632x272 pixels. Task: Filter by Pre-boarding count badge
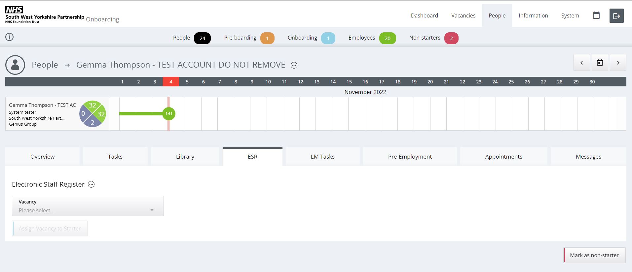pyautogui.click(x=267, y=38)
